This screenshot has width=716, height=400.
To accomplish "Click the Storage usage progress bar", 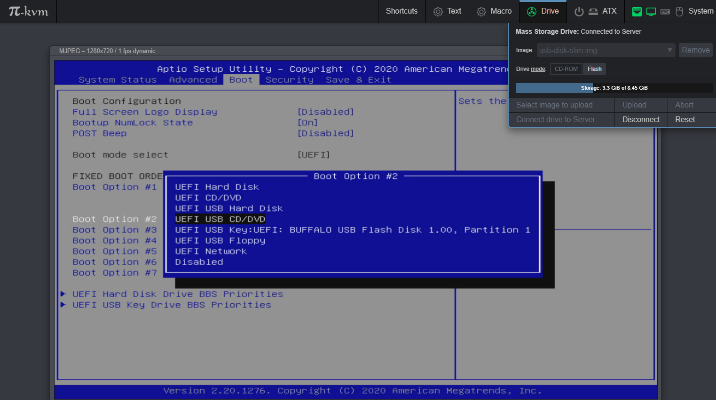I will pyautogui.click(x=614, y=88).
